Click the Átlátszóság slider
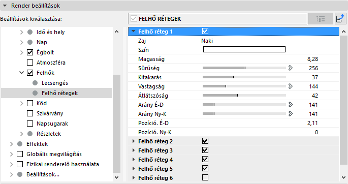This screenshot has width=348, height=184. tap(244, 95)
